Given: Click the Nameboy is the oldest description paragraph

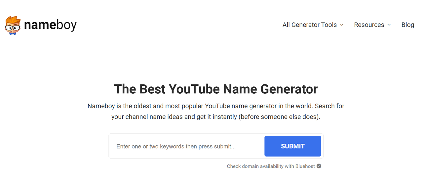Looking at the screenshot, I should (x=216, y=112).
